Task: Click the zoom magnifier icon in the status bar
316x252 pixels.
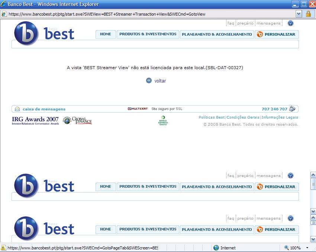Action: click(x=286, y=248)
